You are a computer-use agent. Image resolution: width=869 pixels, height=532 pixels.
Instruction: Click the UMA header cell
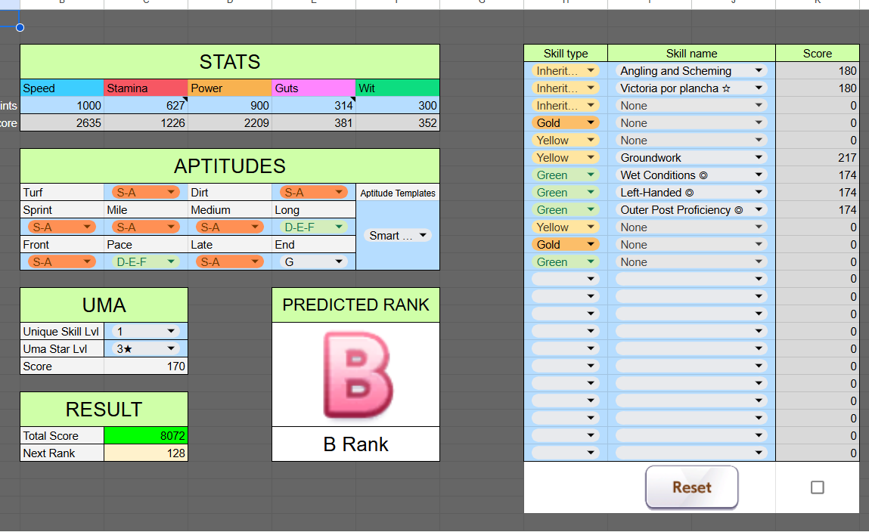tap(104, 305)
